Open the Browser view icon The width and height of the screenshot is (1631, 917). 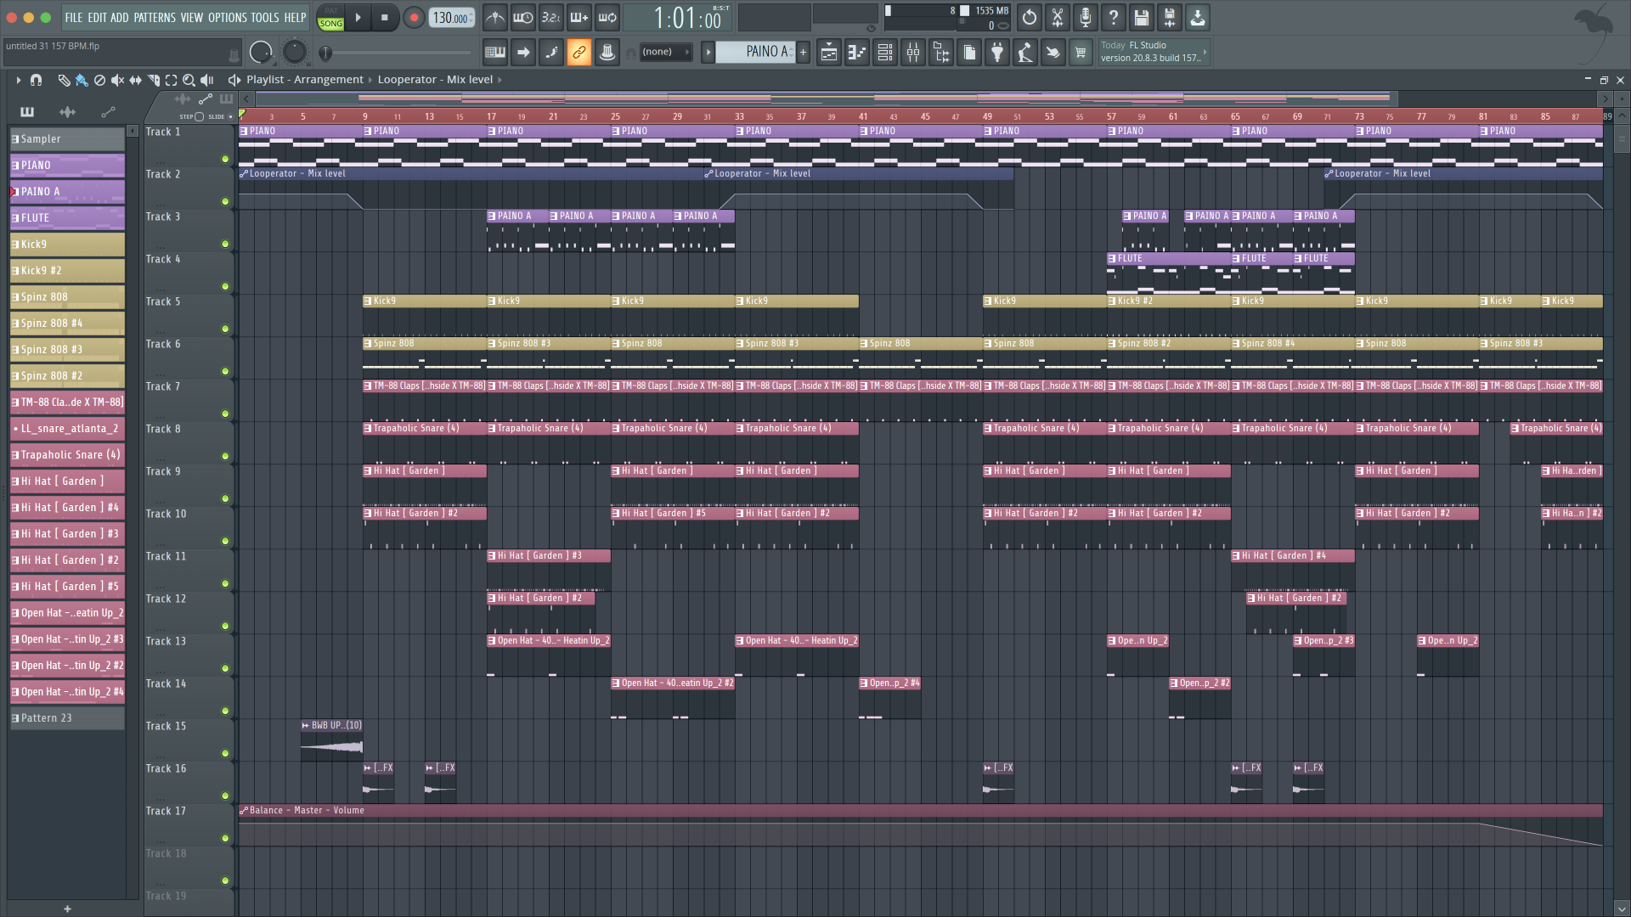tap(941, 53)
